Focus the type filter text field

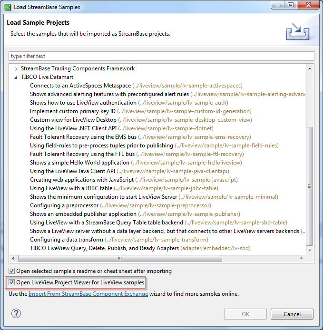pos(161,56)
